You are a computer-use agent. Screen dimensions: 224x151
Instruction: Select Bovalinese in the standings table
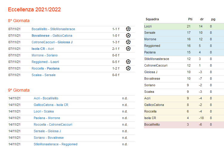point(152,78)
